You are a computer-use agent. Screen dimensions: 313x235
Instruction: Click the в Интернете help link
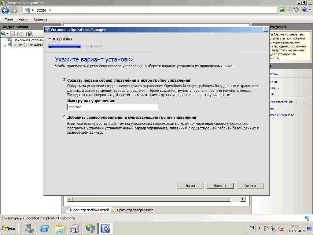tap(282, 115)
